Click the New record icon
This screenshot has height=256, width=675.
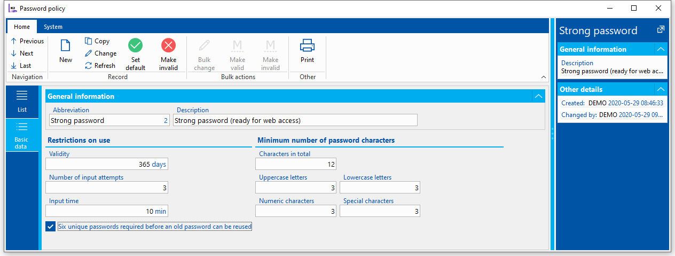66,45
